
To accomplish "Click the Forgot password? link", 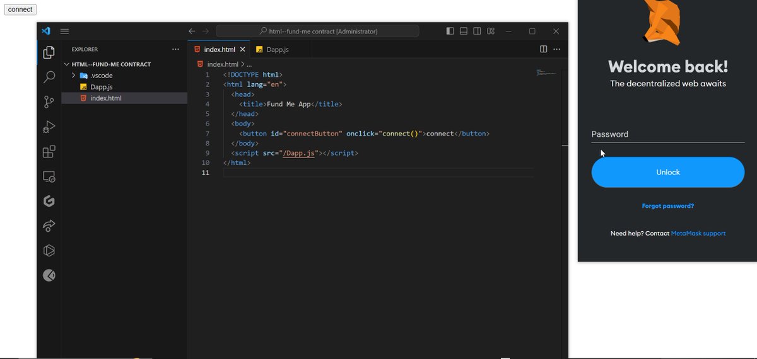I will pyautogui.click(x=667, y=206).
